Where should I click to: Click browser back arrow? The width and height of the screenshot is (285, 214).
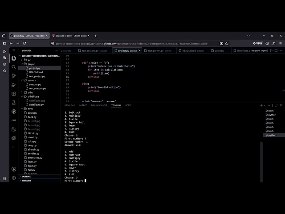click(11, 44)
